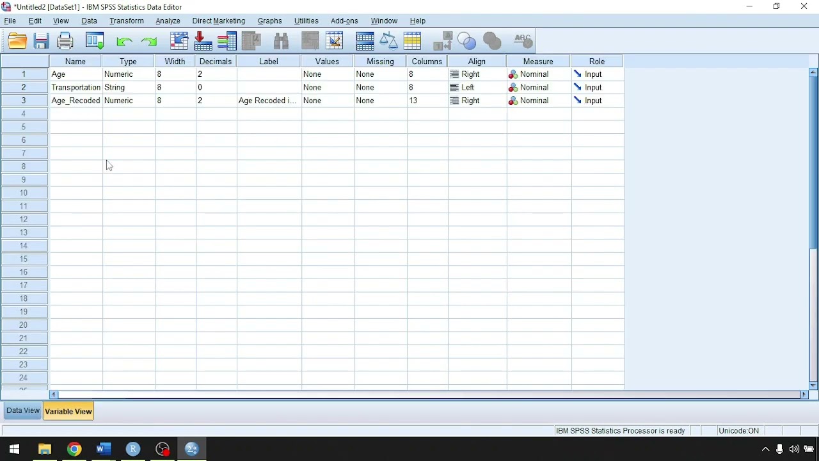Open Type cell 'String' for Transportation
The width and height of the screenshot is (819, 461).
pos(129,88)
